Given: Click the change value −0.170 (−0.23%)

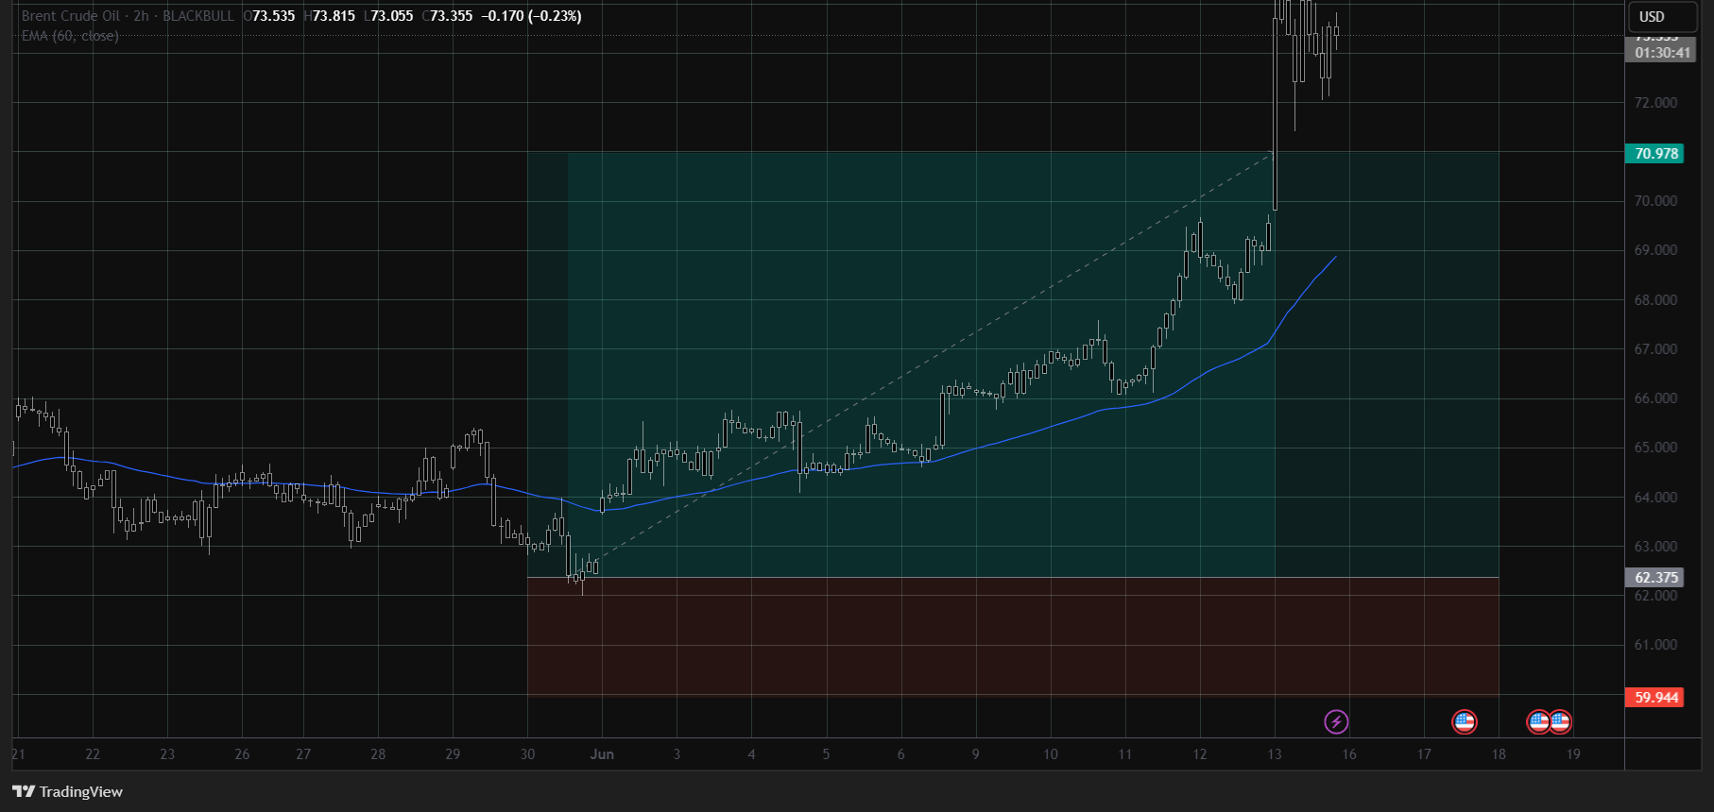Looking at the screenshot, I should [531, 16].
